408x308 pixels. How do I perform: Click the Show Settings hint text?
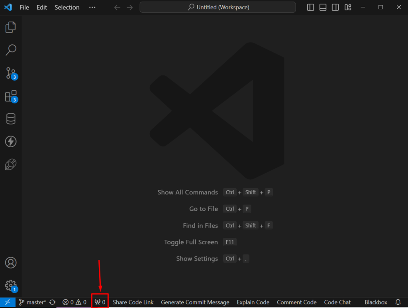tap(197, 259)
